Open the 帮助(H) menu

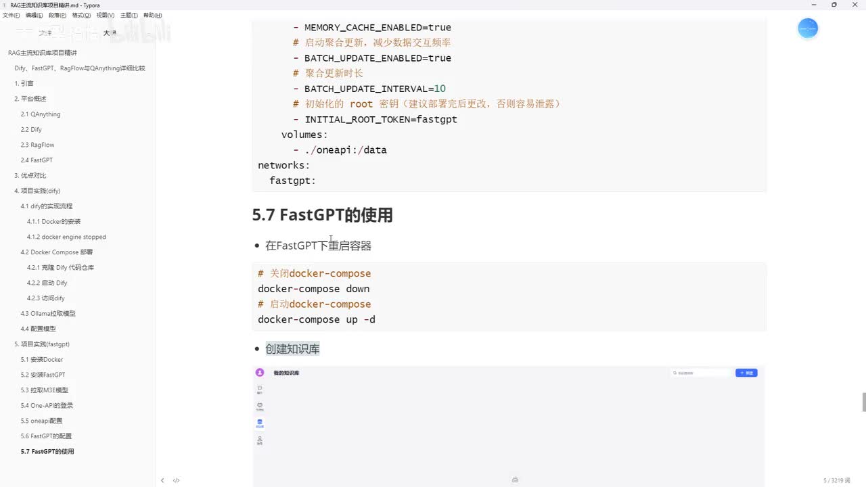click(x=152, y=15)
